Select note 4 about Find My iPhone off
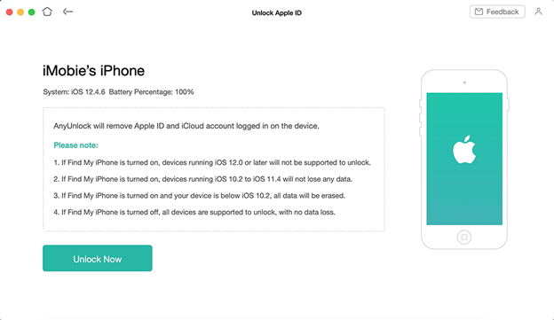The height and width of the screenshot is (320, 554). tap(194, 213)
